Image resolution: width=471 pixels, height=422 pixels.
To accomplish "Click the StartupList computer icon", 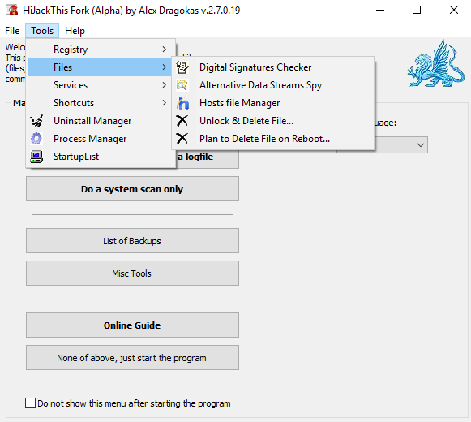I will 36,157.
